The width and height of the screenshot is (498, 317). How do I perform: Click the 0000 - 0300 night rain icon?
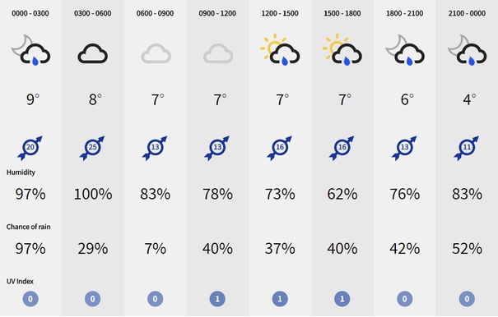click(x=30, y=50)
